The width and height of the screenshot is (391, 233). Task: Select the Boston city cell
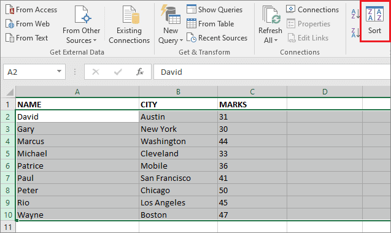(178, 215)
